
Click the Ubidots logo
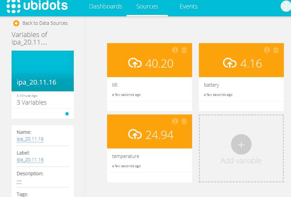[37, 6]
